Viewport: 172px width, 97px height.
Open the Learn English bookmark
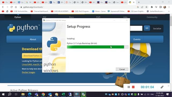click(x=136, y=11)
